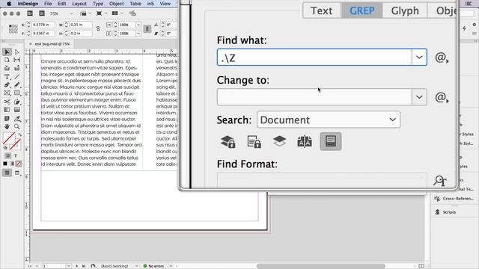Click the Default Fill and Stroke icon
Screen dimensions: 479x269
click(x=5, y=148)
